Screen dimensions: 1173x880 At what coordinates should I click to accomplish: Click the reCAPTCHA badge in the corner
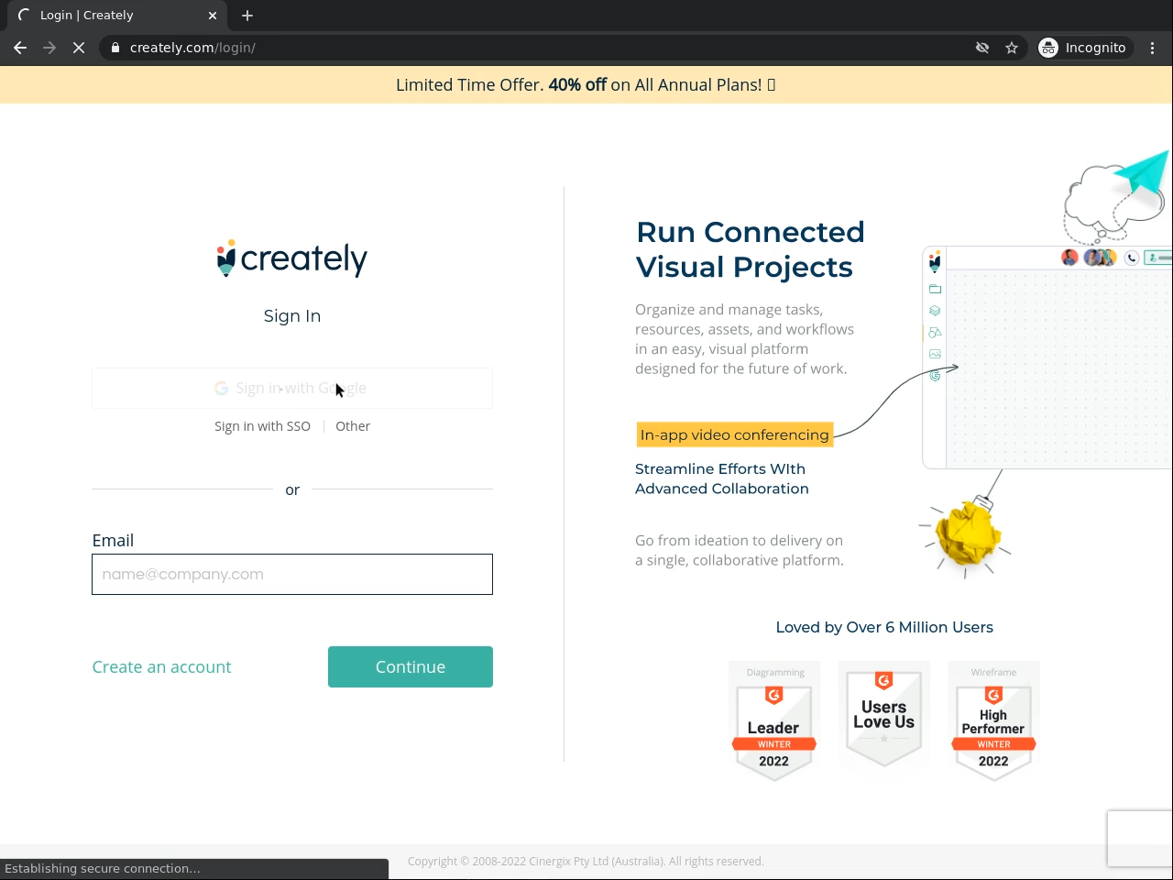[x=1140, y=838]
